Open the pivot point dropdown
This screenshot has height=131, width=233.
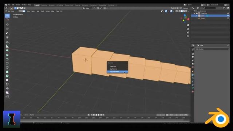94,8
